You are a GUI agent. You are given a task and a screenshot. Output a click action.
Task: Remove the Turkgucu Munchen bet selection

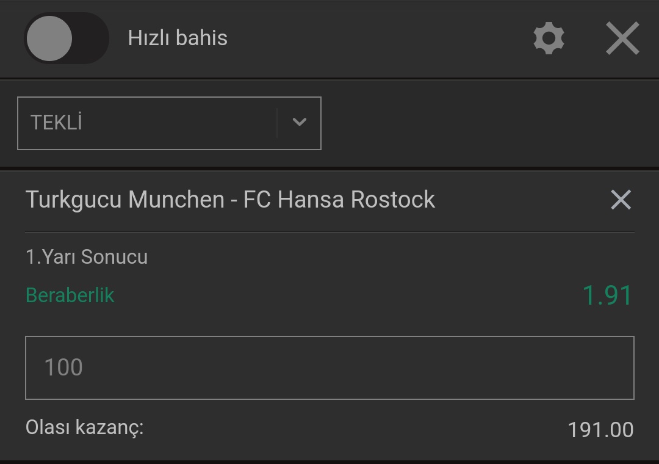click(x=621, y=200)
